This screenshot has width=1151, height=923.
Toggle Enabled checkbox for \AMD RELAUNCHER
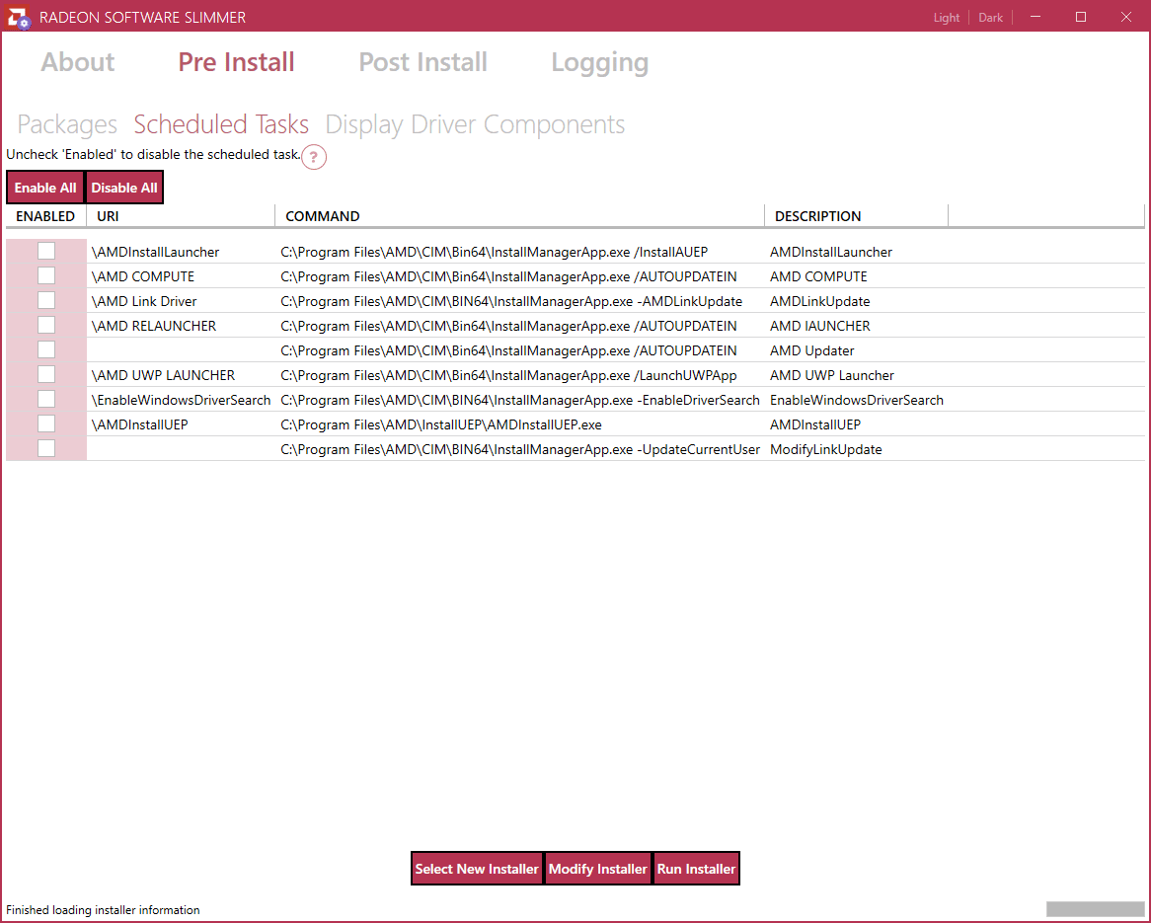[x=46, y=326]
